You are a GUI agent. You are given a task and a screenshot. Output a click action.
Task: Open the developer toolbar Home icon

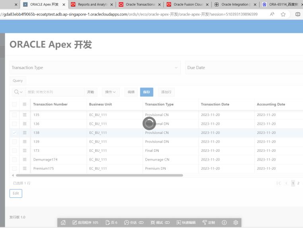tap(63, 222)
